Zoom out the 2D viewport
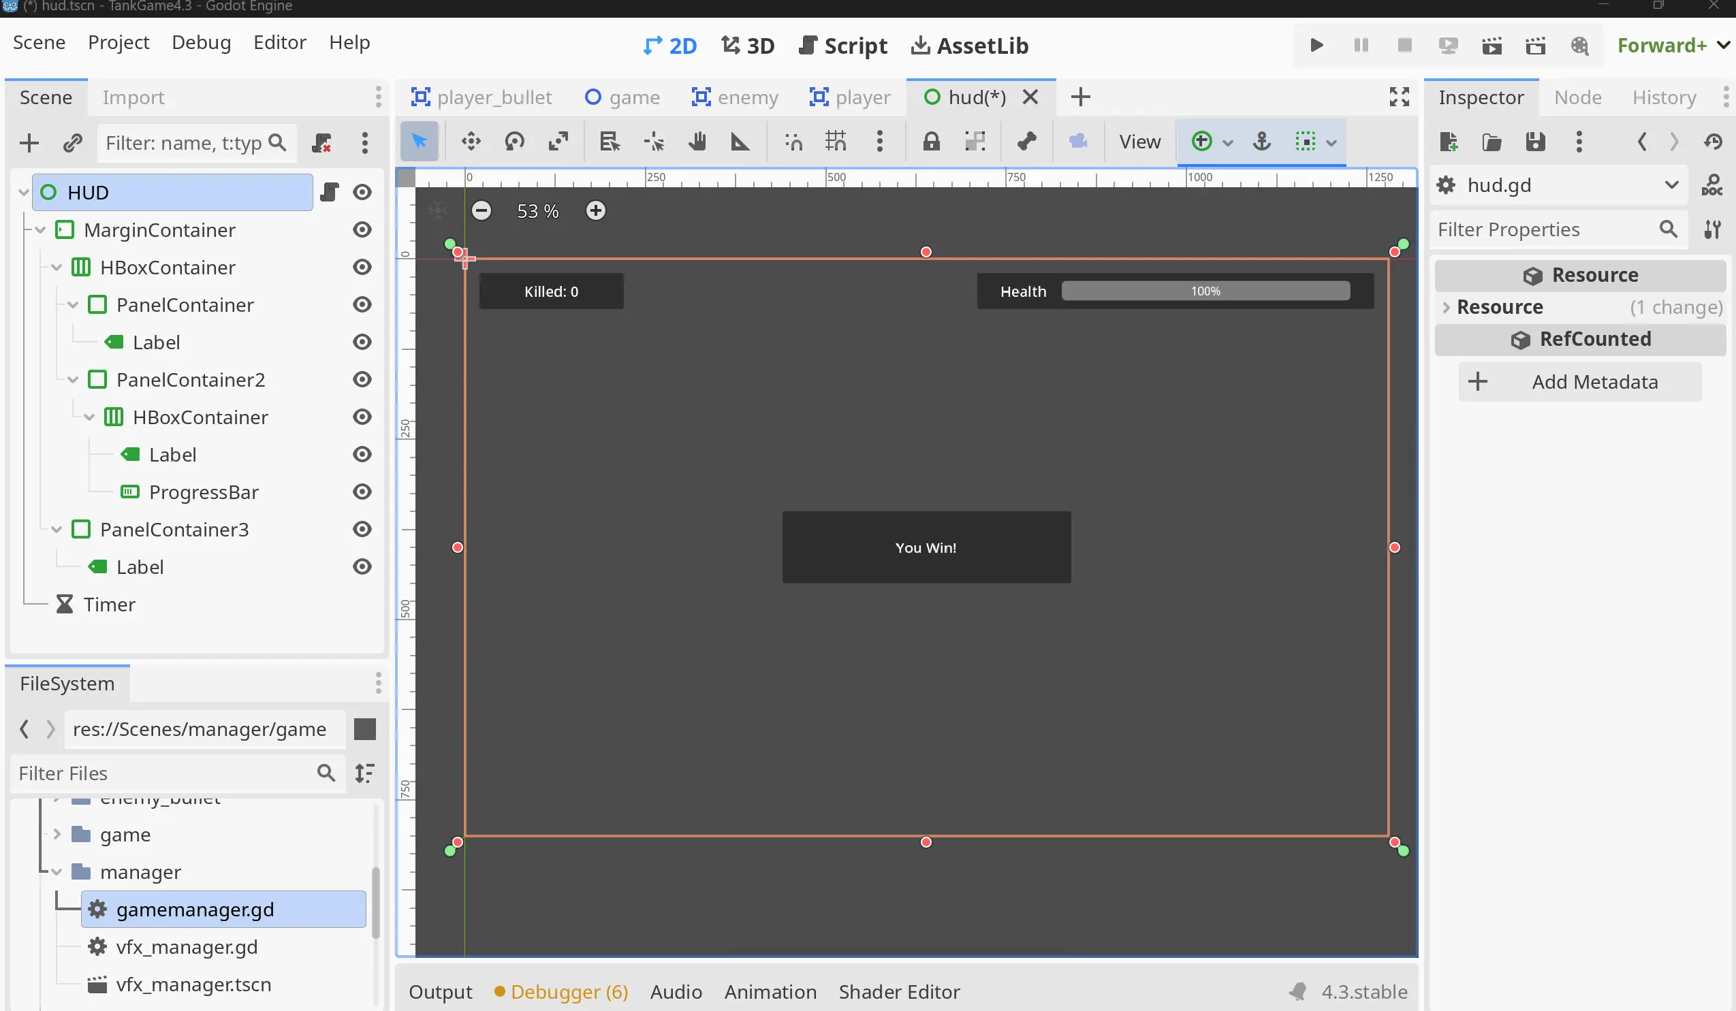Image resolution: width=1736 pixels, height=1011 pixels. (x=482, y=210)
